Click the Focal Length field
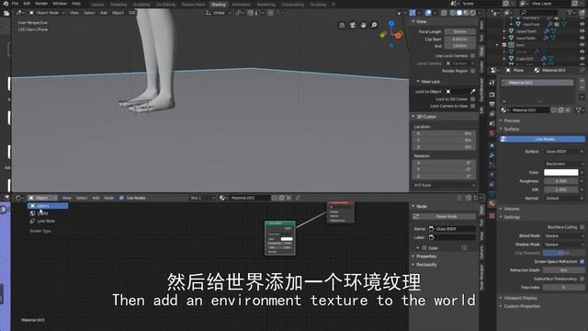 point(459,31)
